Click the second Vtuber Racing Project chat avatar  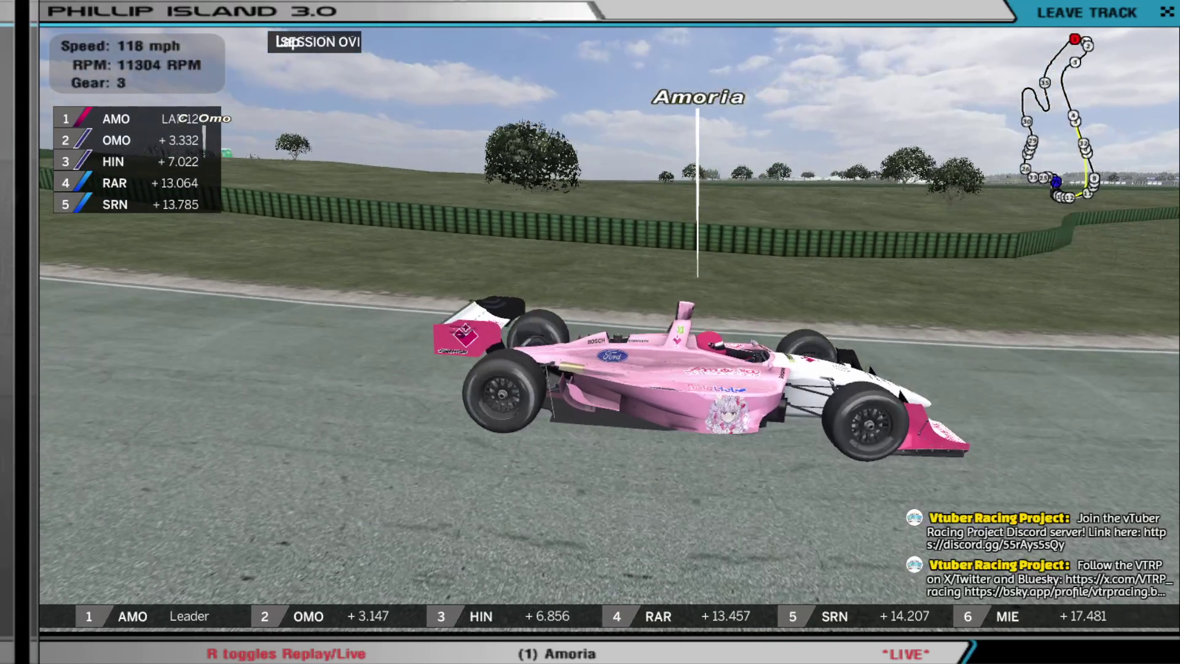(x=914, y=564)
